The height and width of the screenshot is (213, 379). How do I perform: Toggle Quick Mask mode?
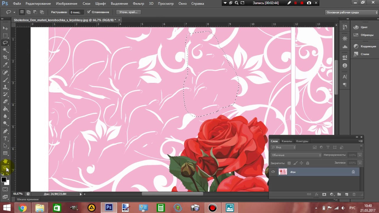pyautogui.click(x=5, y=189)
